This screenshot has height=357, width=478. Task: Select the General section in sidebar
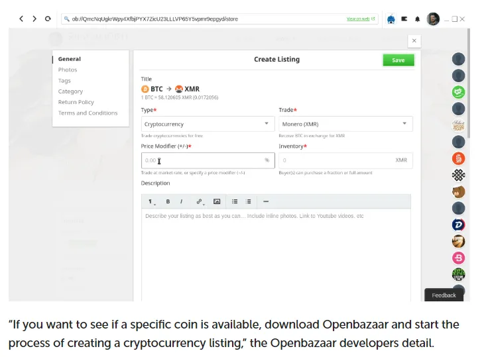pyautogui.click(x=70, y=59)
